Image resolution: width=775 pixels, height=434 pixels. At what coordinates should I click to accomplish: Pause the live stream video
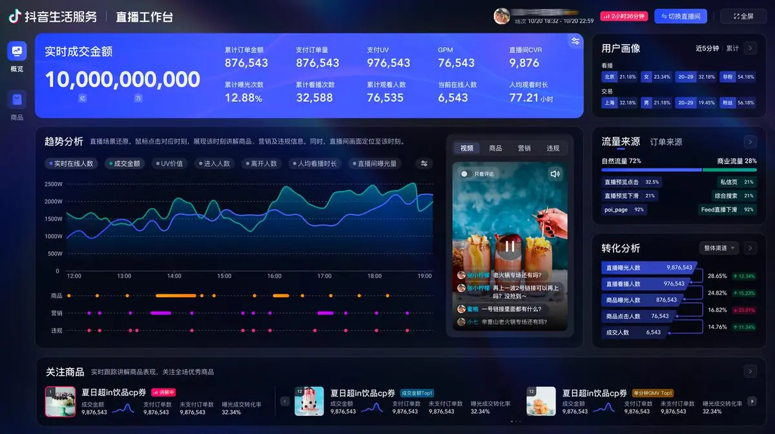coord(510,245)
